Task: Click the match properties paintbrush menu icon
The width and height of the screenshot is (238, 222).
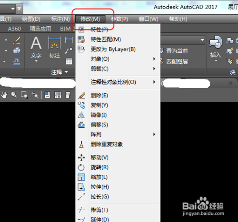Action: (81, 39)
